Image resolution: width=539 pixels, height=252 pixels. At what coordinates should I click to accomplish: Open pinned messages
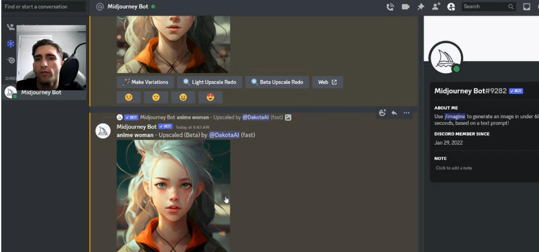coord(421,6)
